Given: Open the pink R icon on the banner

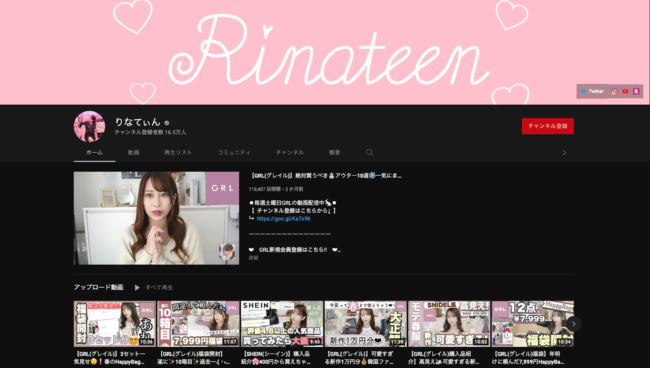Looking at the screenshot, I should pos(636,91).
